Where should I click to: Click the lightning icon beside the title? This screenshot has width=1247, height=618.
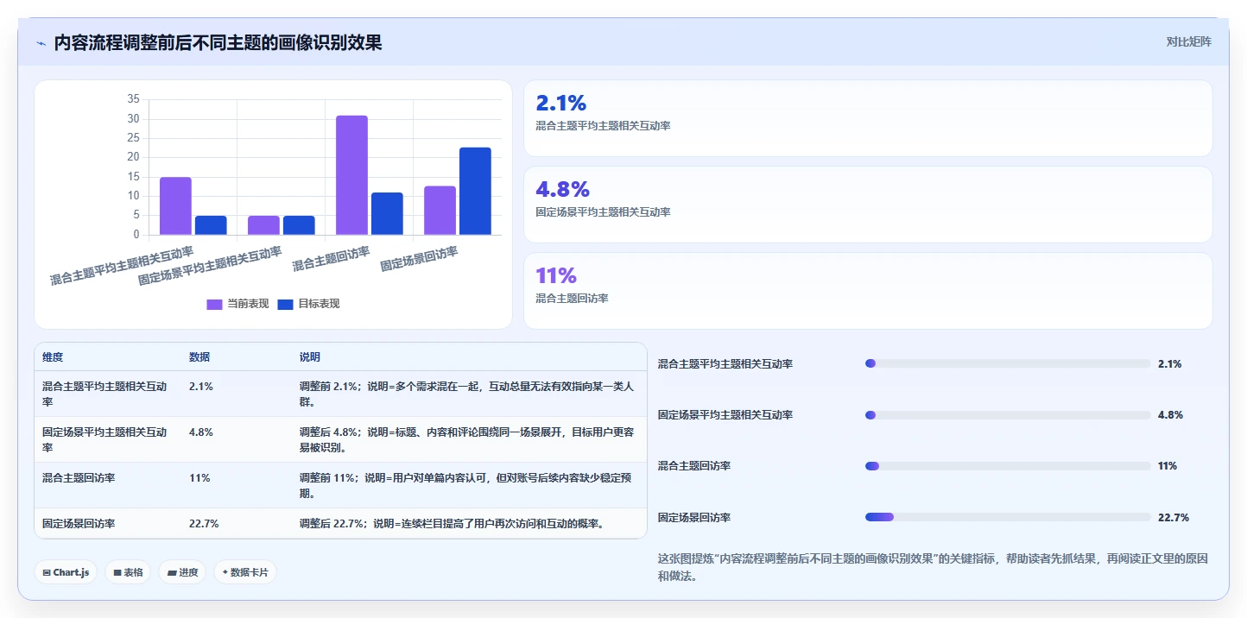[x=41, y=43]
